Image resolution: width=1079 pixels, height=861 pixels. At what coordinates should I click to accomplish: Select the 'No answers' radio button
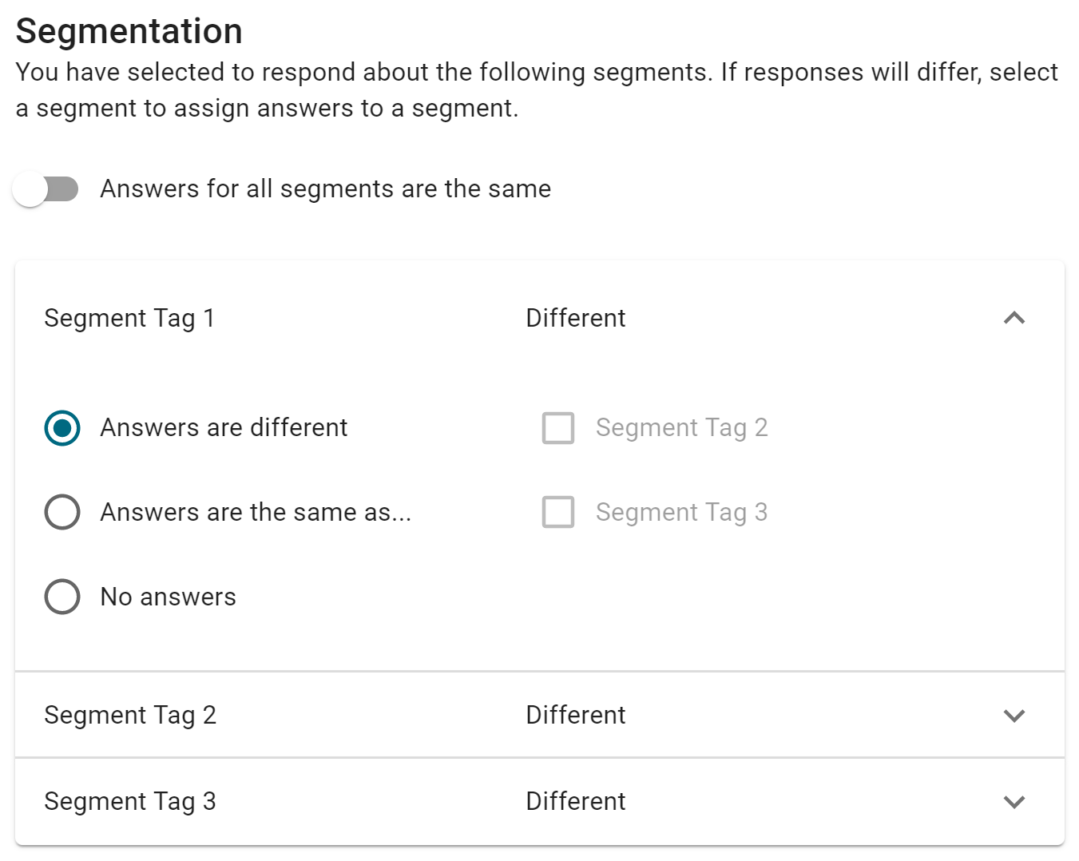(62, 597)
